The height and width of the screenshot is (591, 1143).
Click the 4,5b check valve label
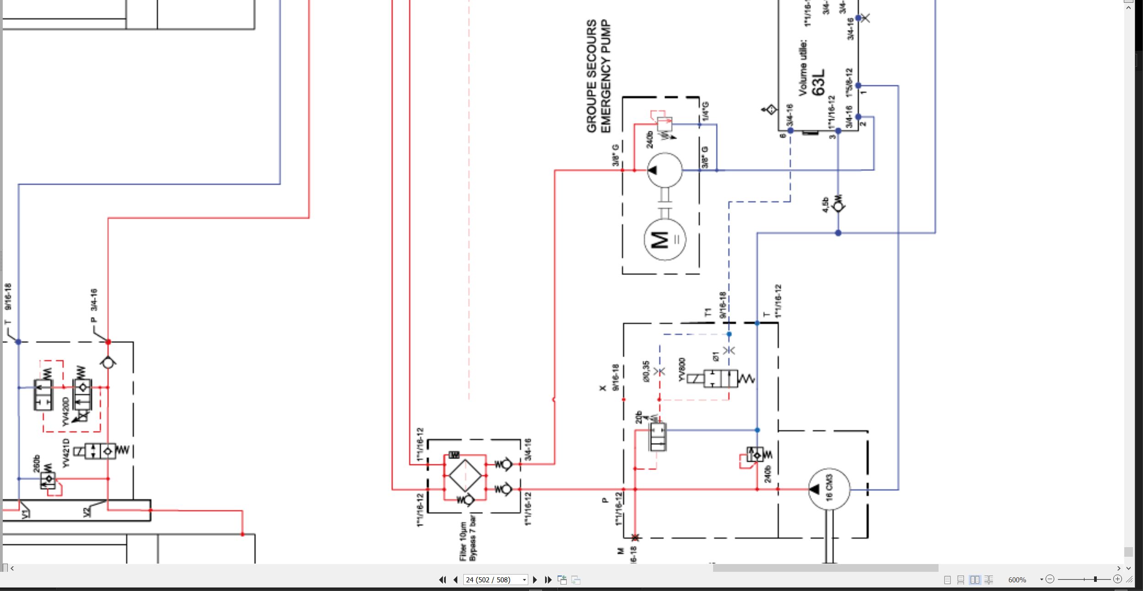(x=826, y=205)
